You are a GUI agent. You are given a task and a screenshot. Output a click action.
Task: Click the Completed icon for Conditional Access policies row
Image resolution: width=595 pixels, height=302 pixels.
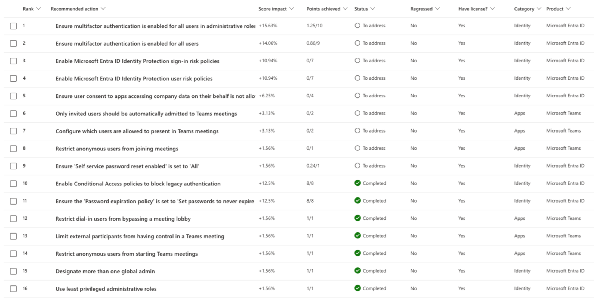[358, 183]
